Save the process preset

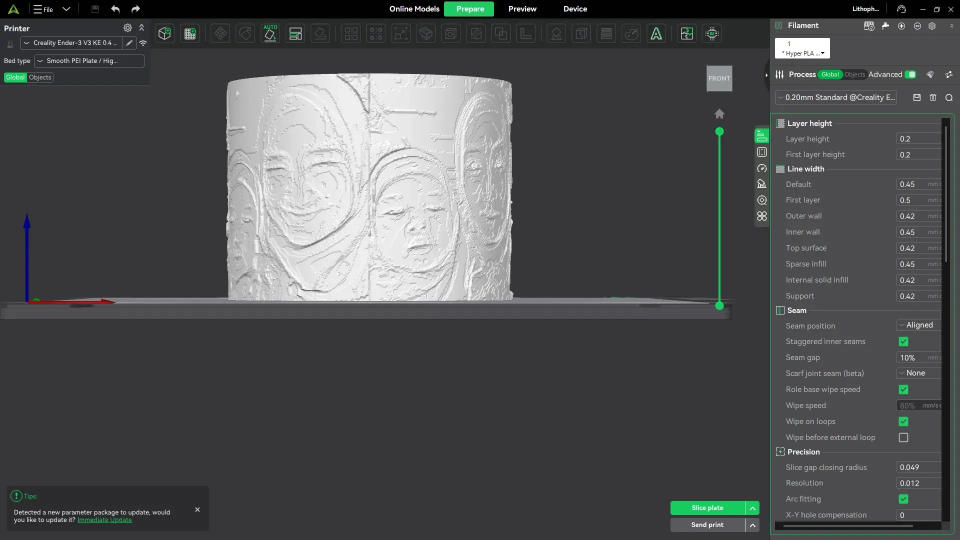coord(917,97)
